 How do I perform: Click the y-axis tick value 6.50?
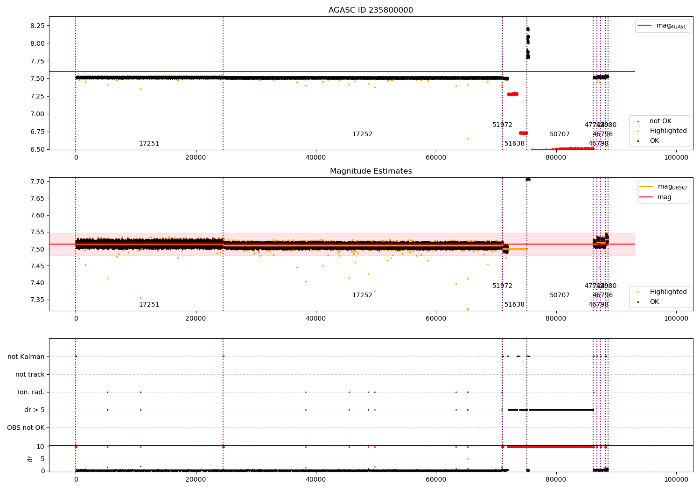point(37,149)
